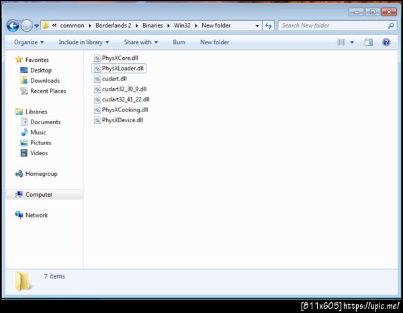Expand the arrow after 'Borderlands 2' breadcrumb
Image resolution: width=403 pixels, height=313 pixels.
137,26
